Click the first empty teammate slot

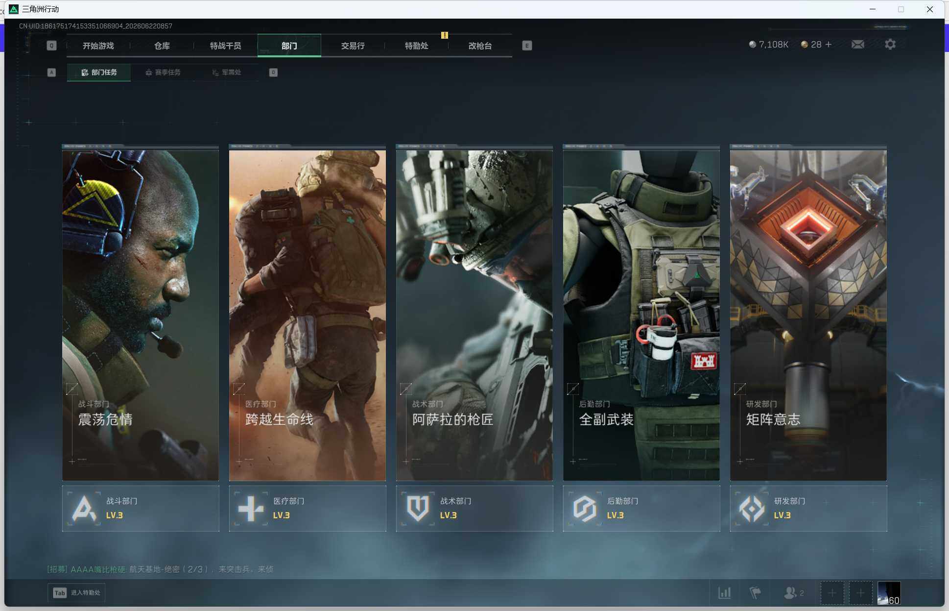(x=832, y=593)
